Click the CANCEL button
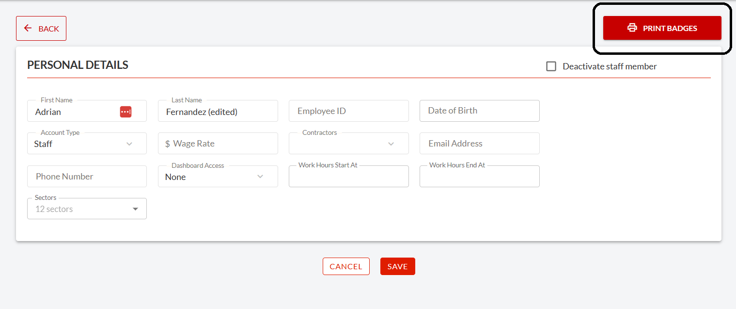 346,266
